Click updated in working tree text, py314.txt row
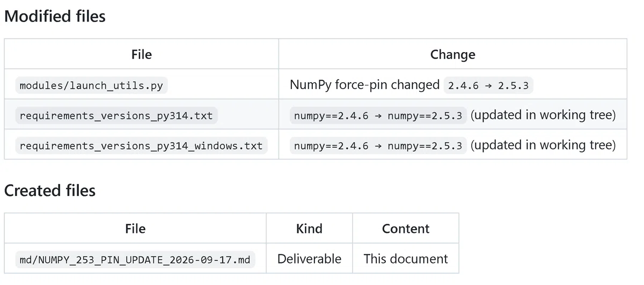Viewport: 644px width, 285px height. pos(543,115)
